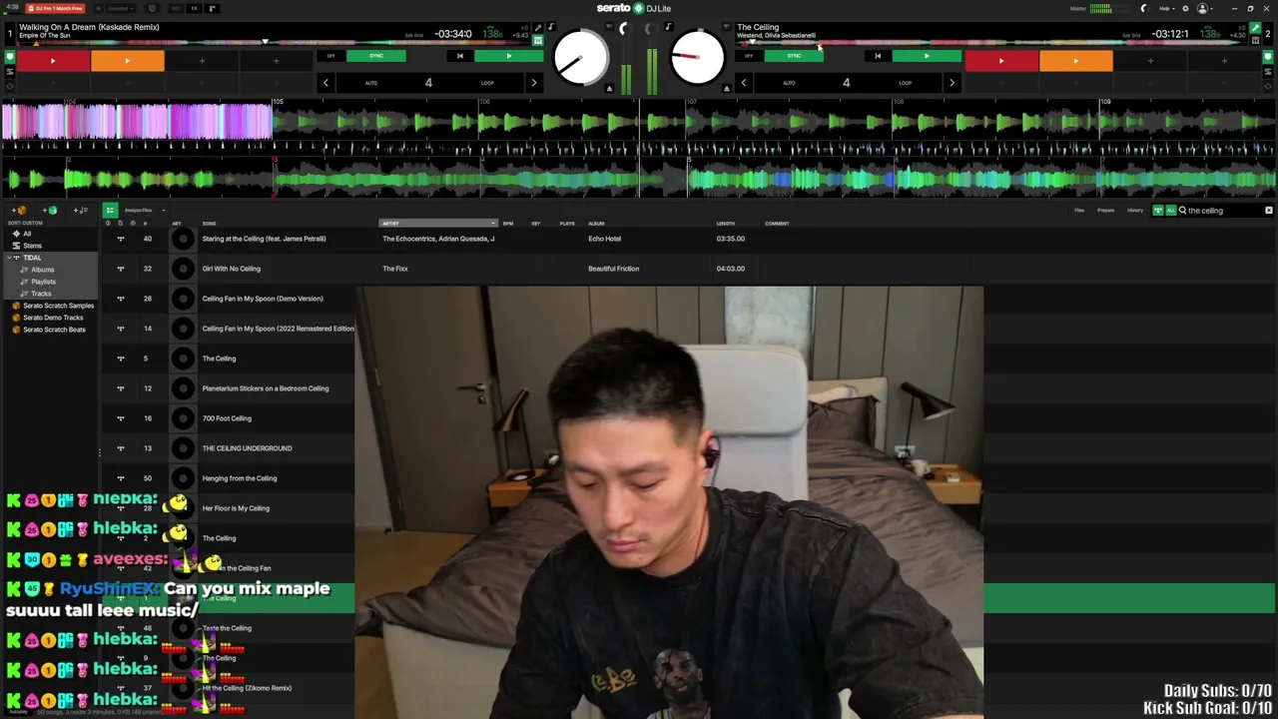Switch to the History tab
The width and height of the screenshot is (1278, 719).
tap(1135, 211)
